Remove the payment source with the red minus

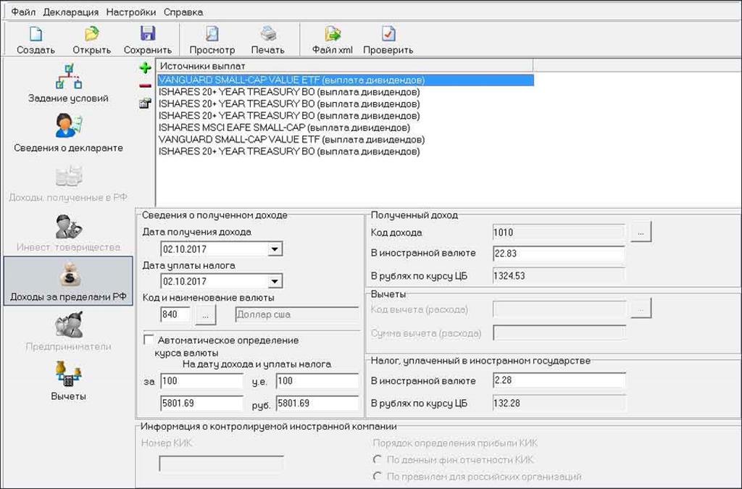tap(145, 85)
